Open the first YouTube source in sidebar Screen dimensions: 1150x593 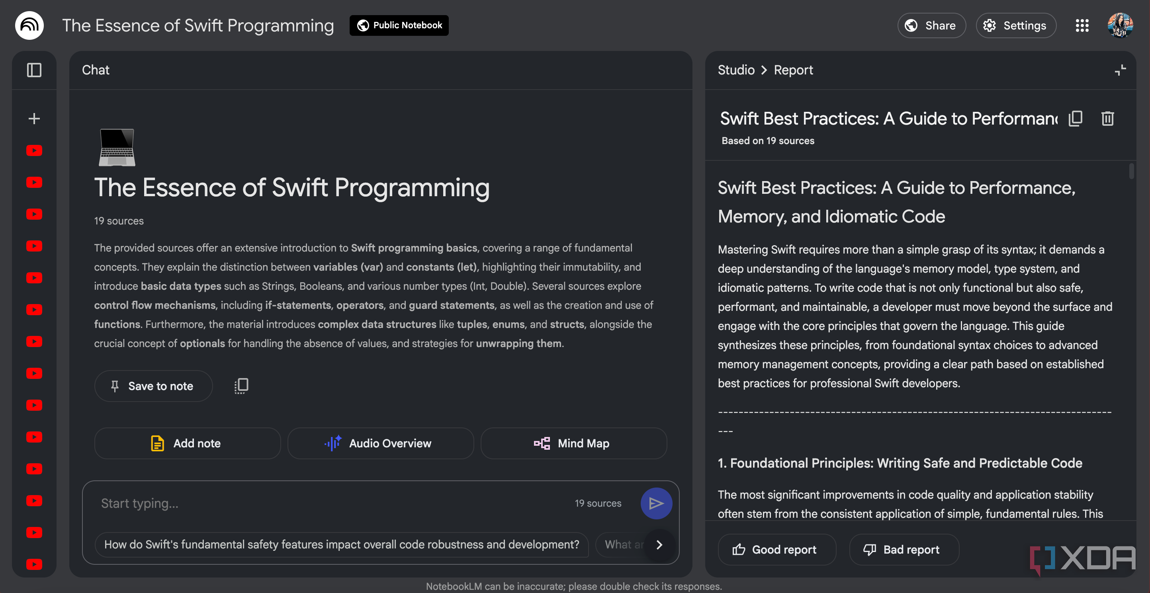34,151
